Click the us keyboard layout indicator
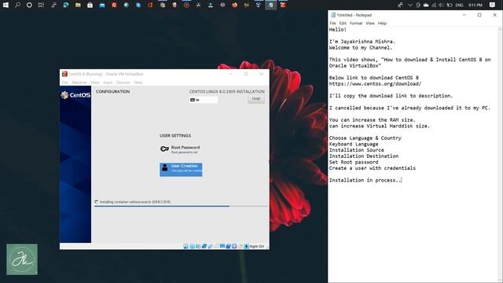This screenshot has height=283, width=503. pos(204,100)
